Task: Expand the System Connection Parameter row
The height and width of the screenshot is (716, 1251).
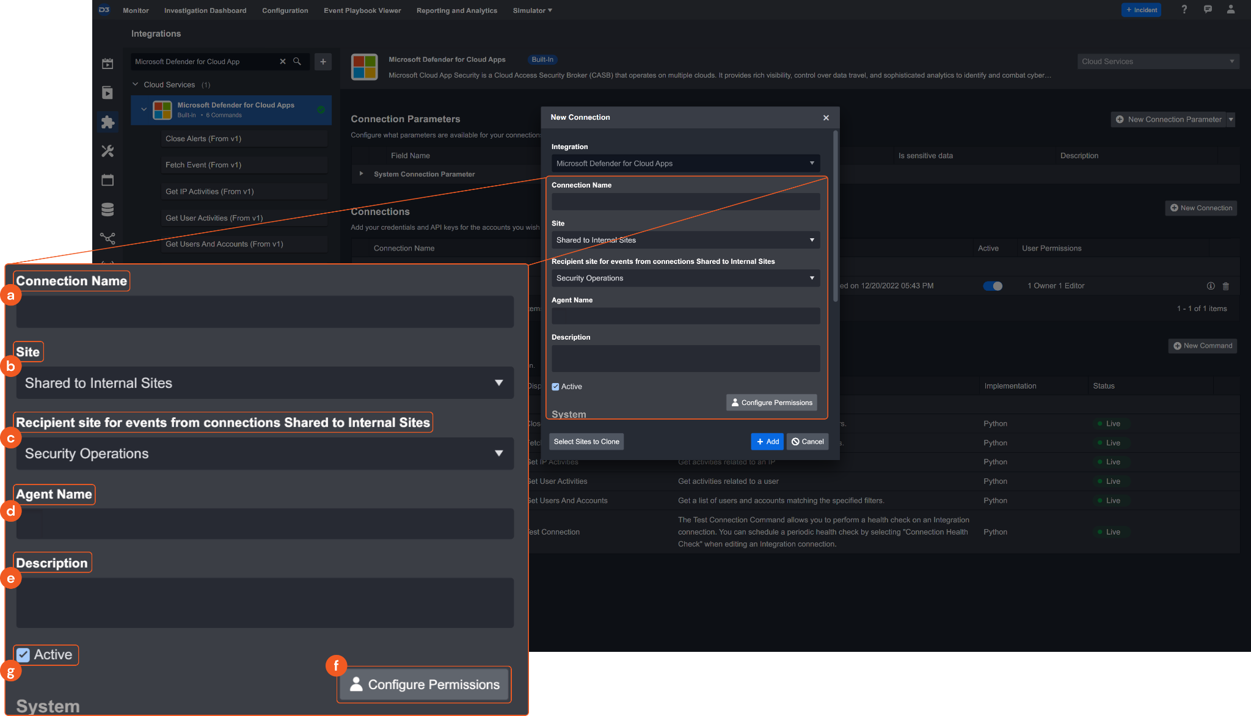Action: [x=362, y=174]
